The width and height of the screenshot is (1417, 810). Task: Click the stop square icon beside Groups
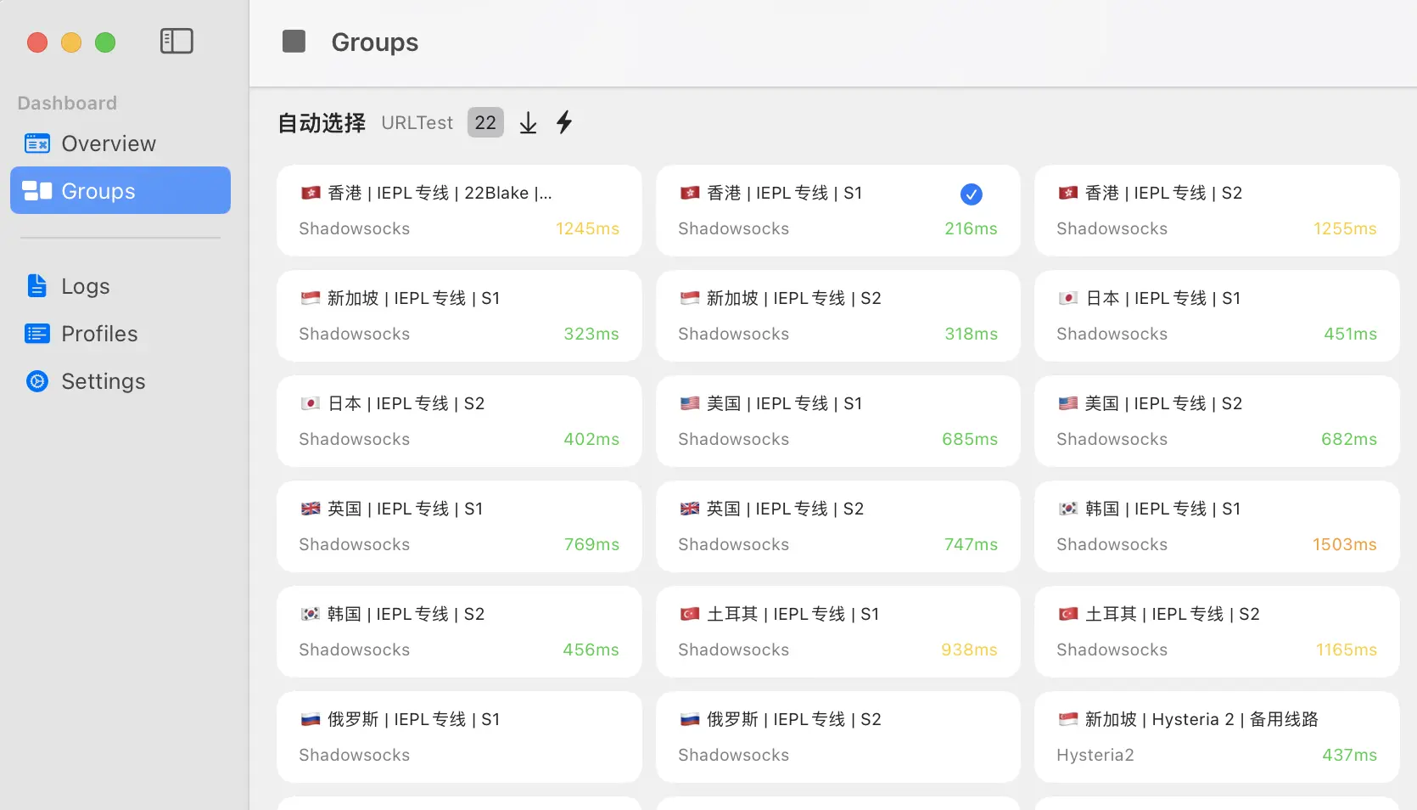294,41
